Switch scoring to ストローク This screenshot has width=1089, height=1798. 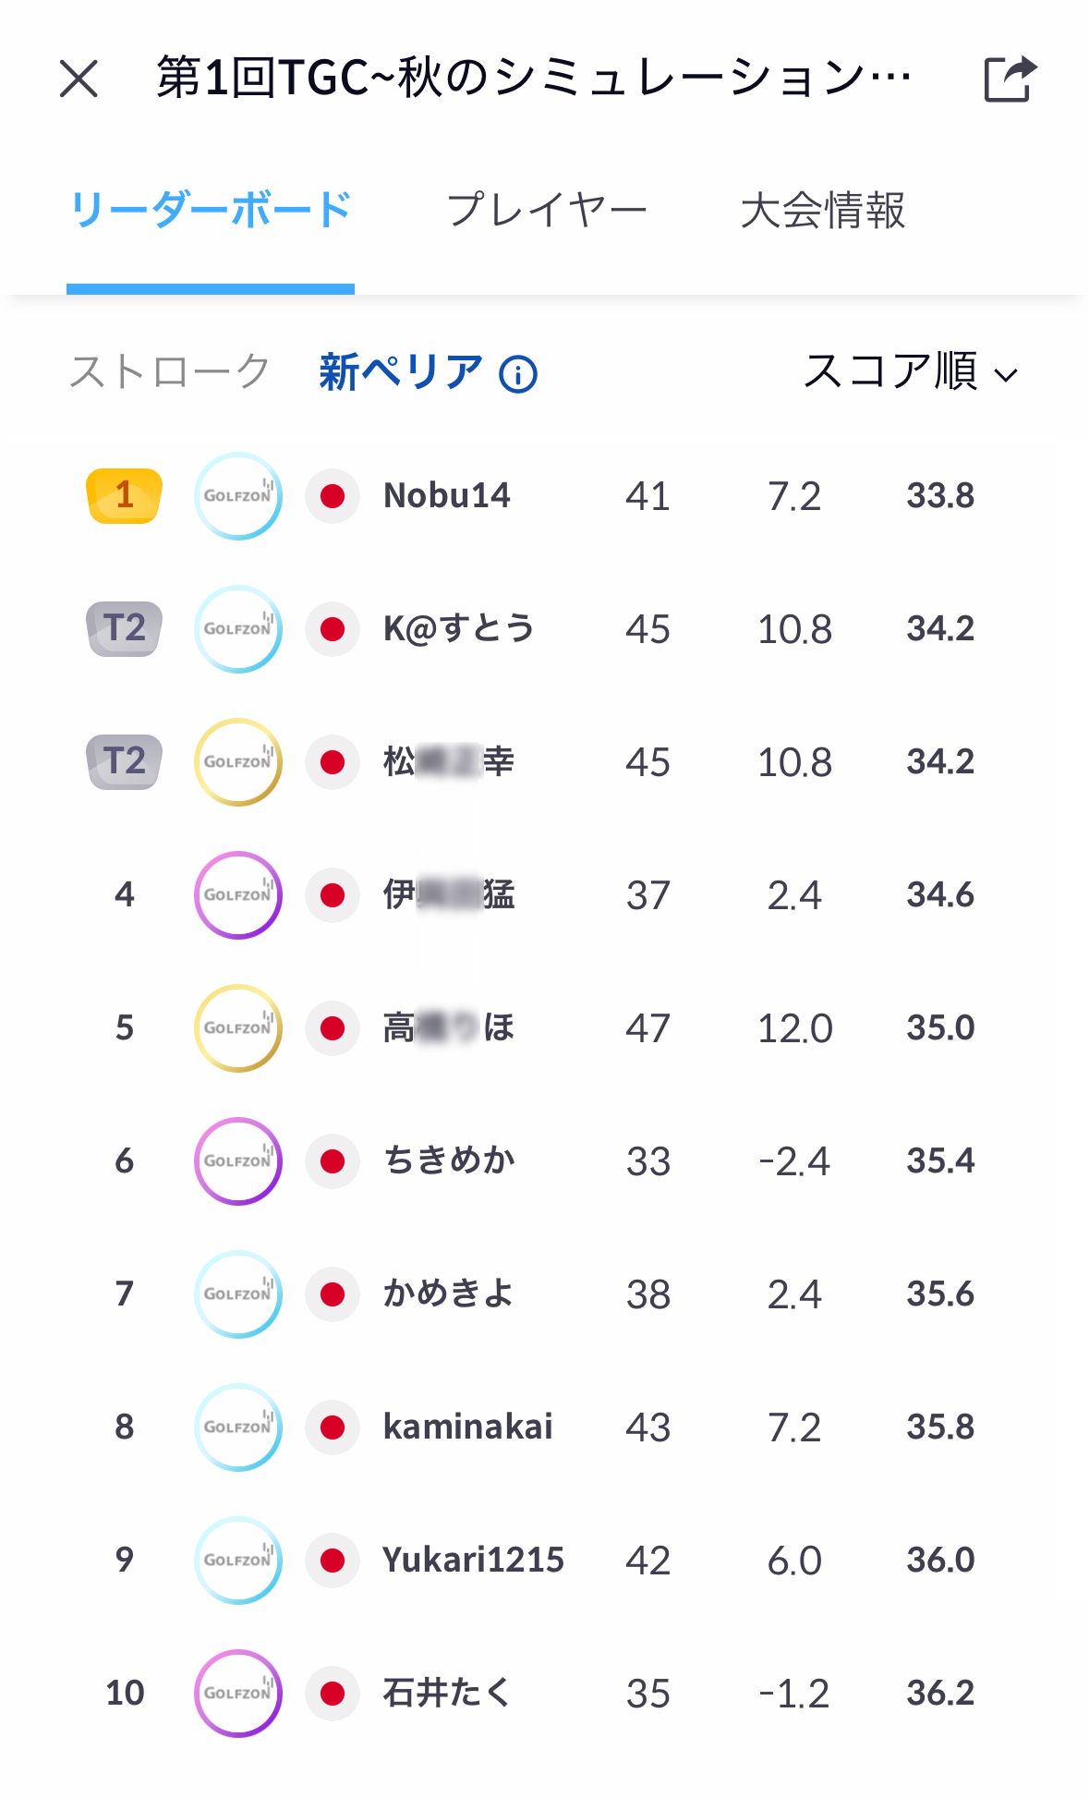(x=170, y=372)
